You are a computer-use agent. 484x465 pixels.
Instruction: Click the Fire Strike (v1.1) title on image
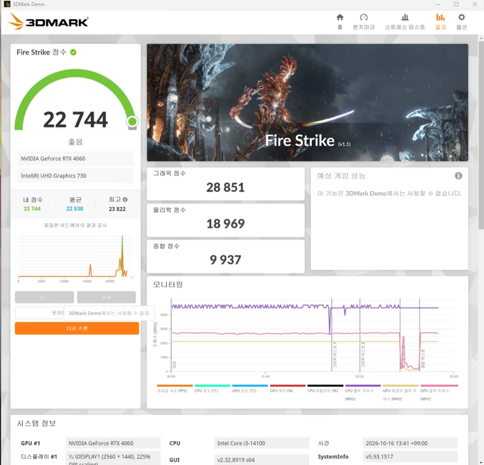click(308, 141)
